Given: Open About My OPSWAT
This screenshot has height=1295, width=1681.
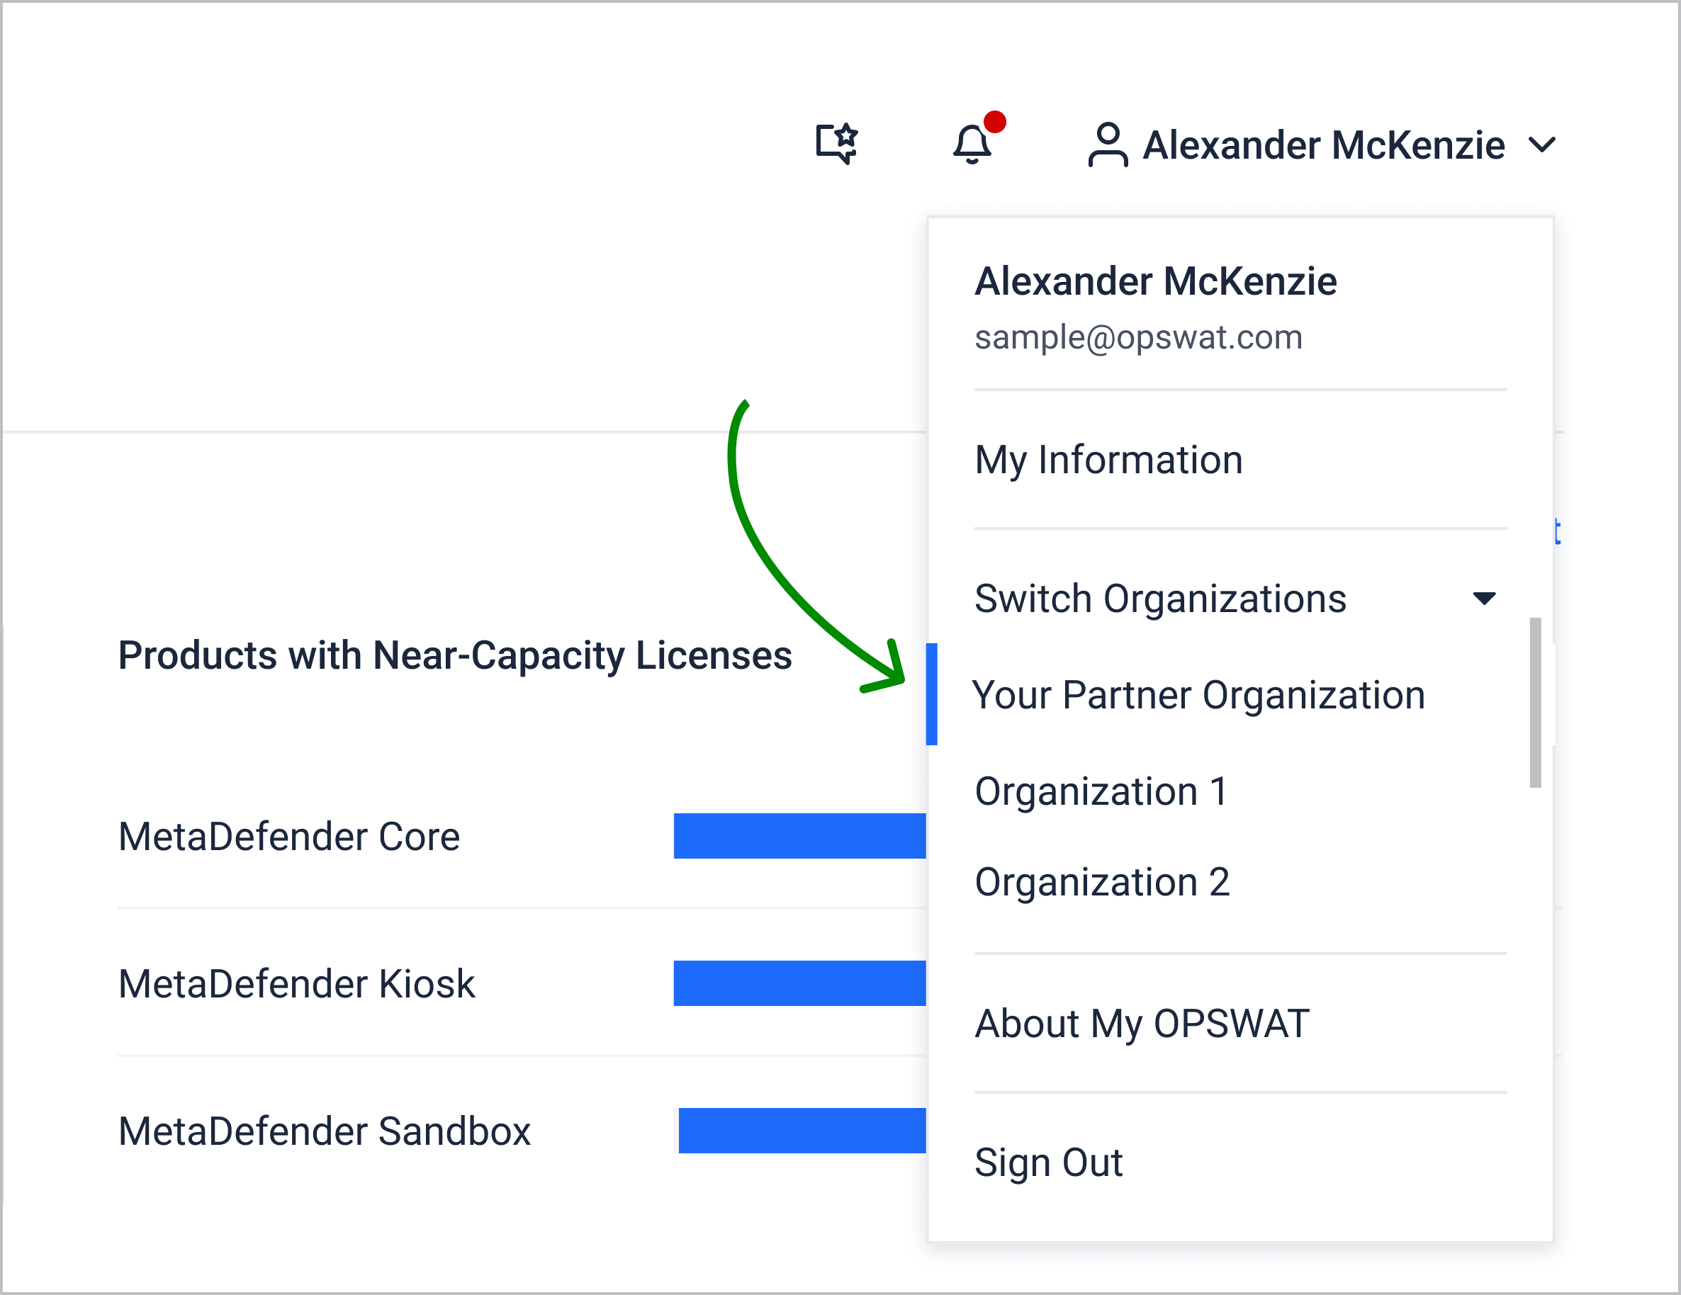Looking at the screenshot, I should 1142,1024.
